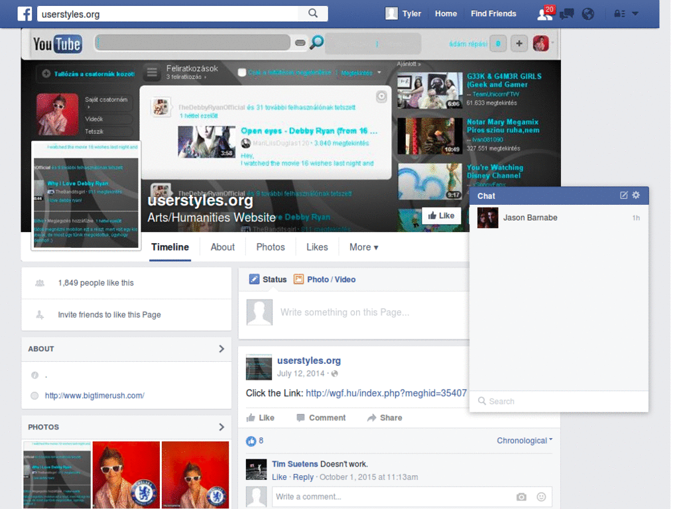
Task: Click the page profile picture thumbnail
Action: coord(86,196)
